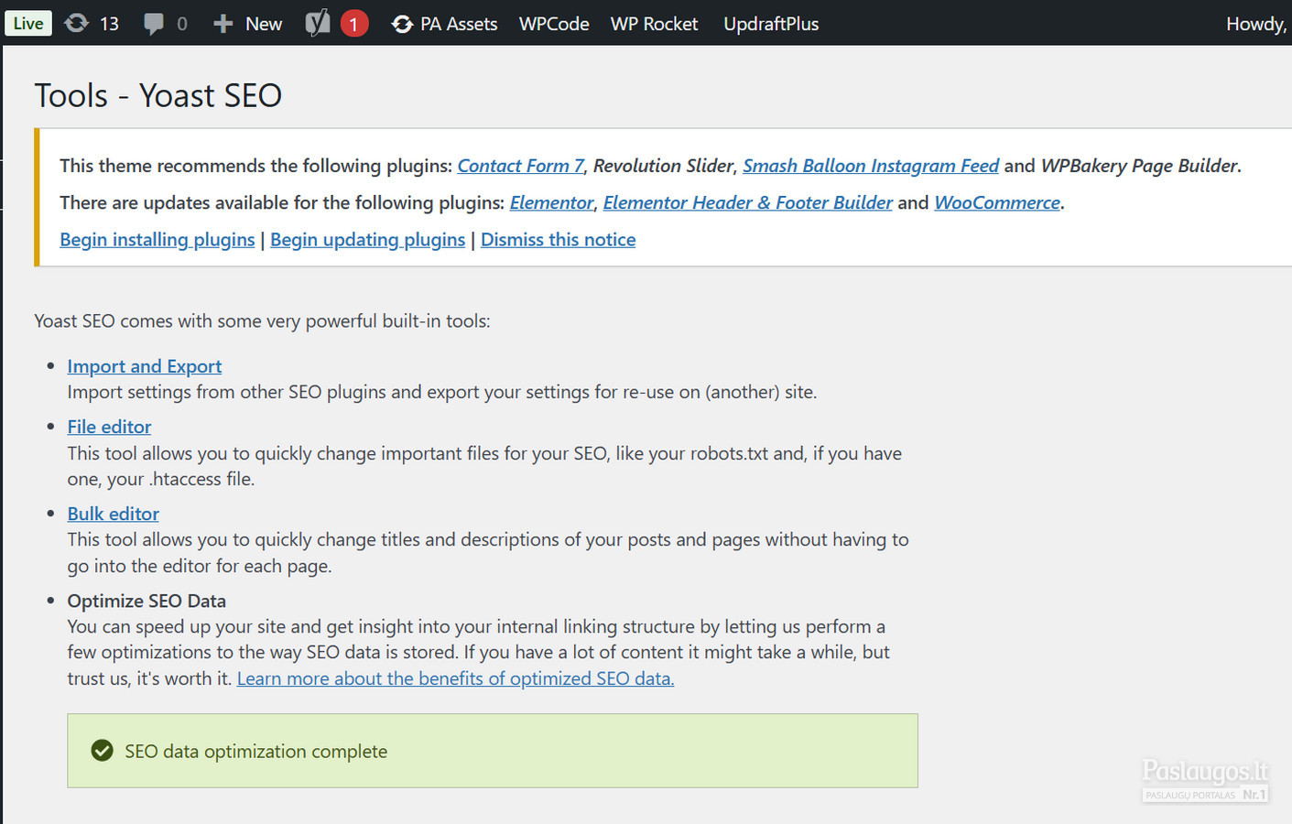The width and height of the screenshot is (1292, 824).
Task: Click the WPBakery Page Builder plugin name
Action: (1139, 166)
